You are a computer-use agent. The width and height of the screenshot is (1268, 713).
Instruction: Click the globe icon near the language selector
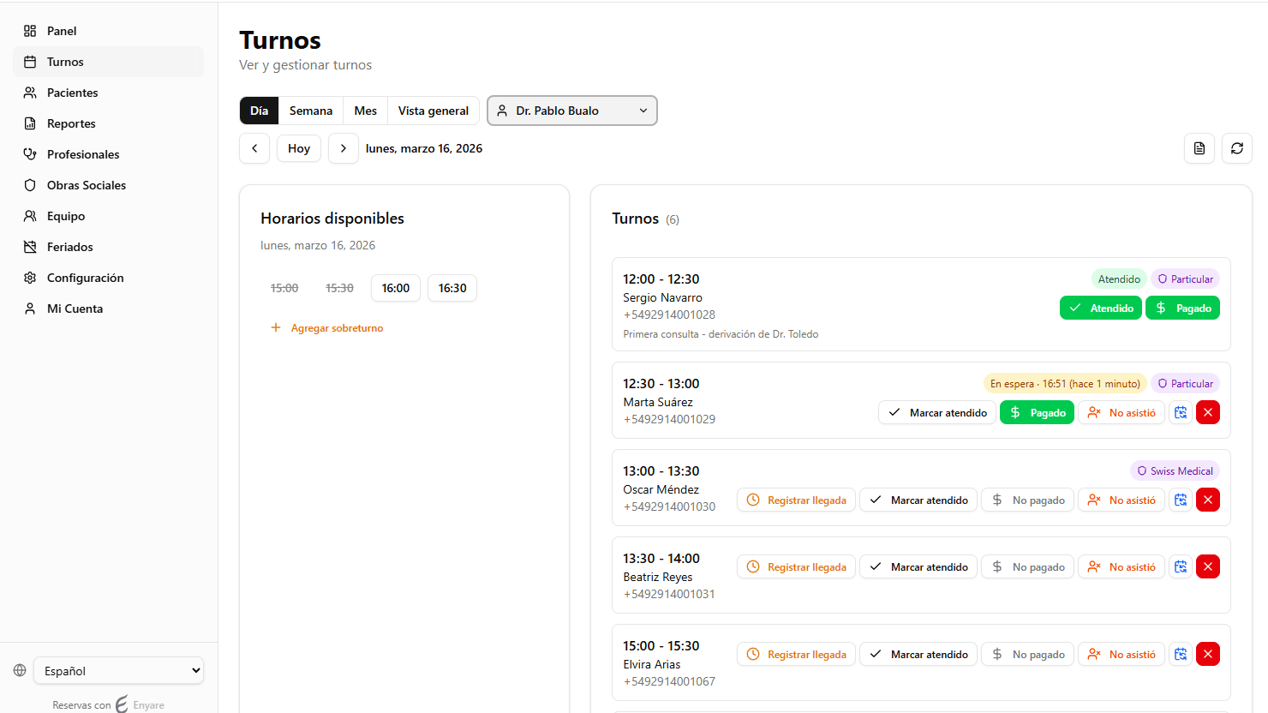[19, 670]
